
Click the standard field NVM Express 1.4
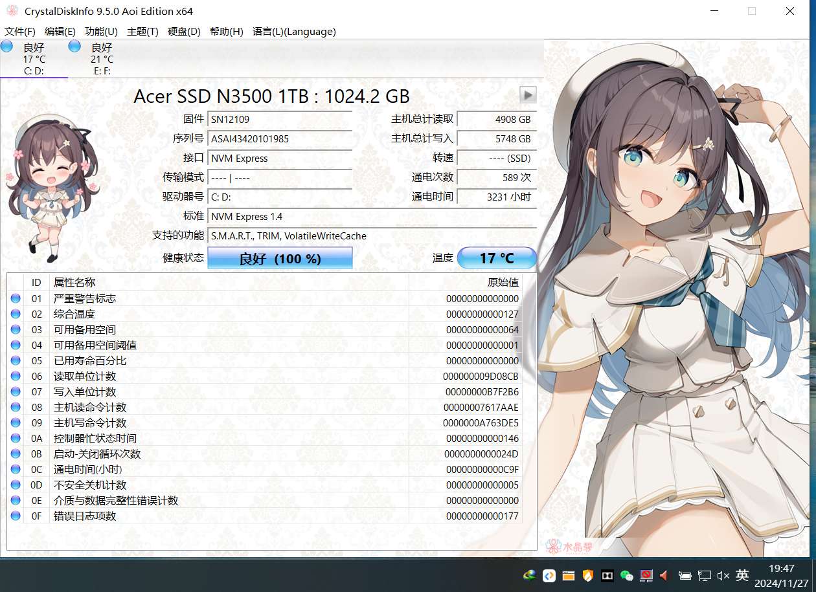pyautogui.click(x=372, y=216)
